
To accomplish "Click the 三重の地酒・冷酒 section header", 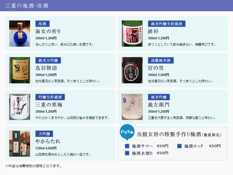I will coord(27,6).
